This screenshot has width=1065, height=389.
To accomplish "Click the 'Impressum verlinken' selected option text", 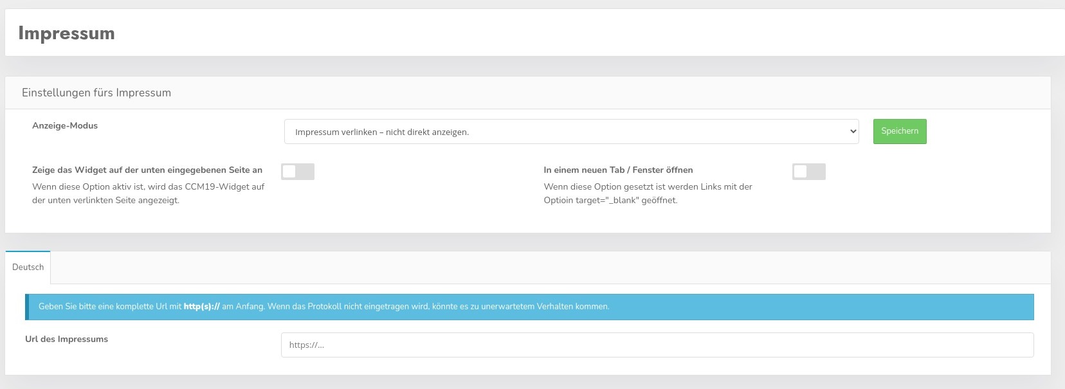I will pyautogui.click(x=382, y=132).
